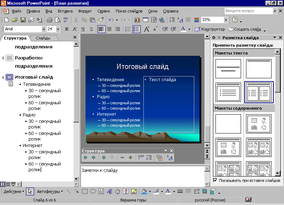Apply two-column text layout thumbnail
The height and width of the screenshot is (205, 284).
click(x=259, y=92)
